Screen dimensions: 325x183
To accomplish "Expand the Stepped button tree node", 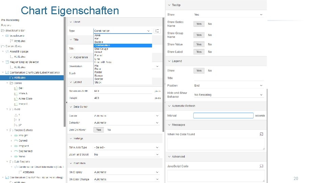I will tap(12, 146).
